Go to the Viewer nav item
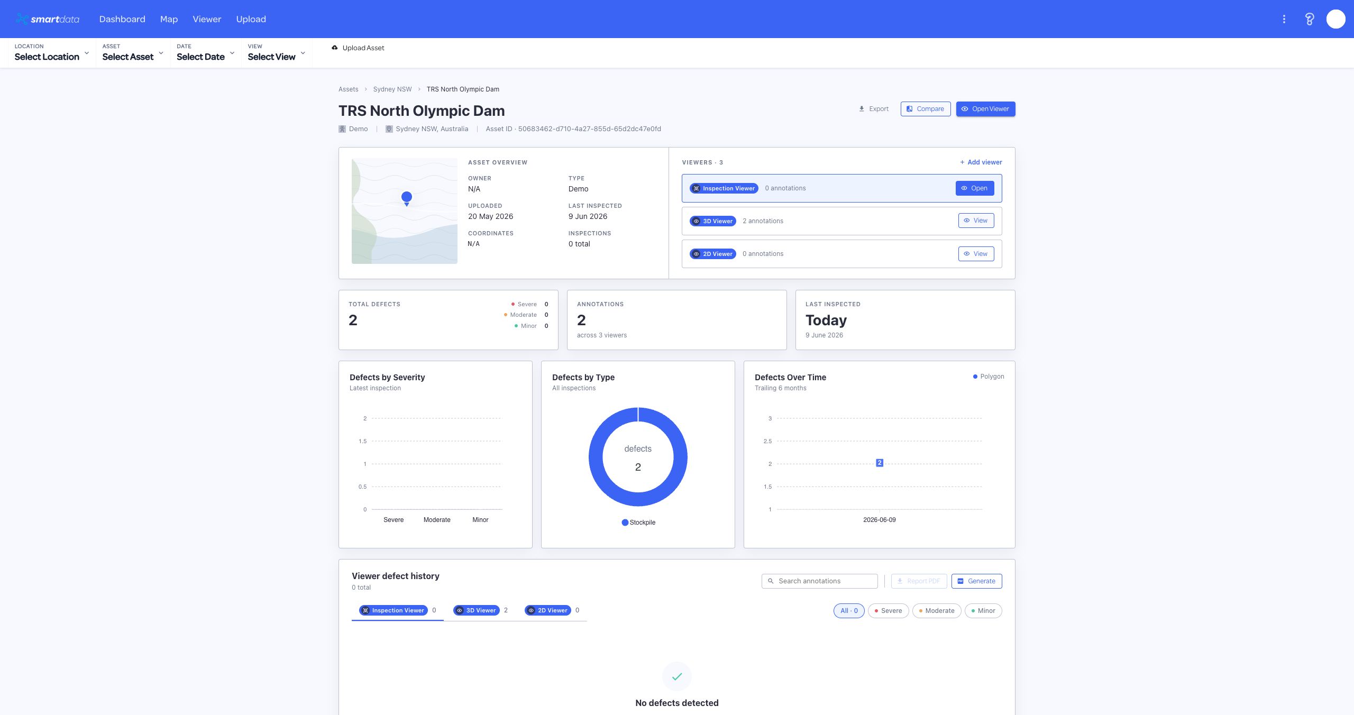 click(207, 19)
